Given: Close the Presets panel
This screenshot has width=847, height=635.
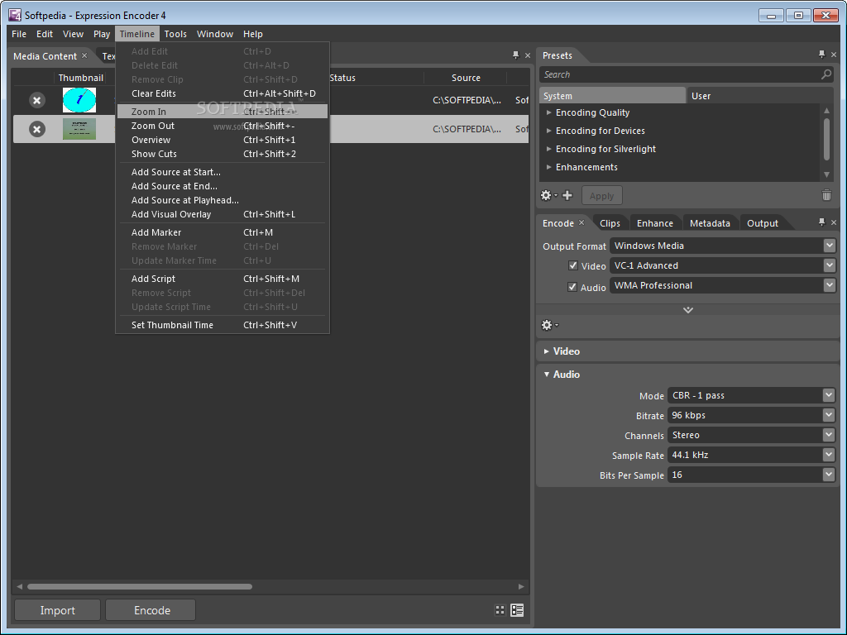Looking at the screenshot, I should click(834, 55).
